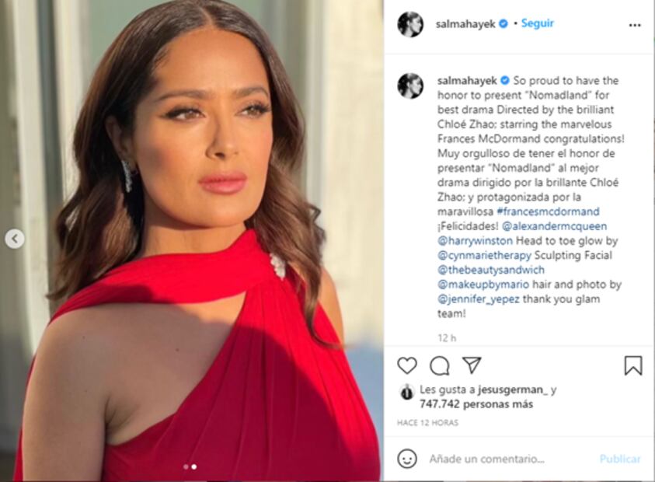View the 747.742 personas más likes list
Image resolution: width=655 pixels, height=482 pixels.
click(x=476, y=404)
